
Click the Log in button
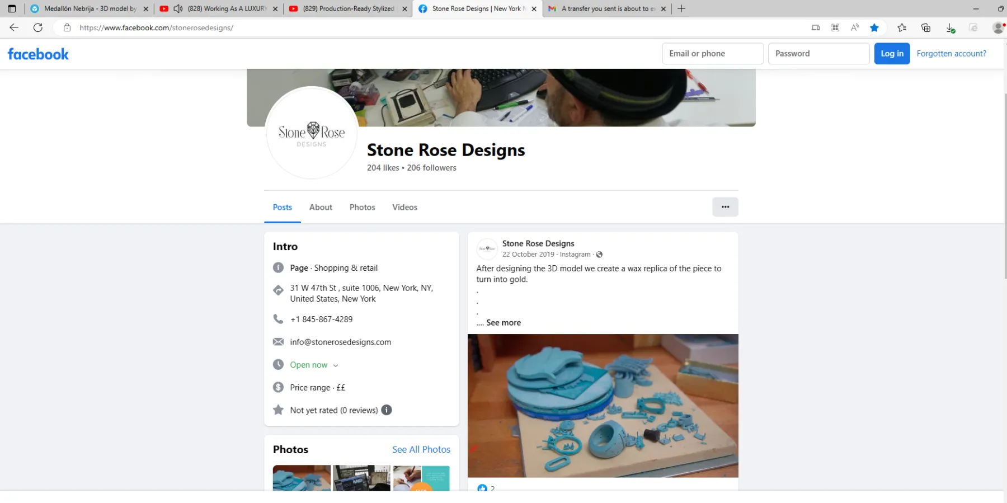(x=892, y=54)
